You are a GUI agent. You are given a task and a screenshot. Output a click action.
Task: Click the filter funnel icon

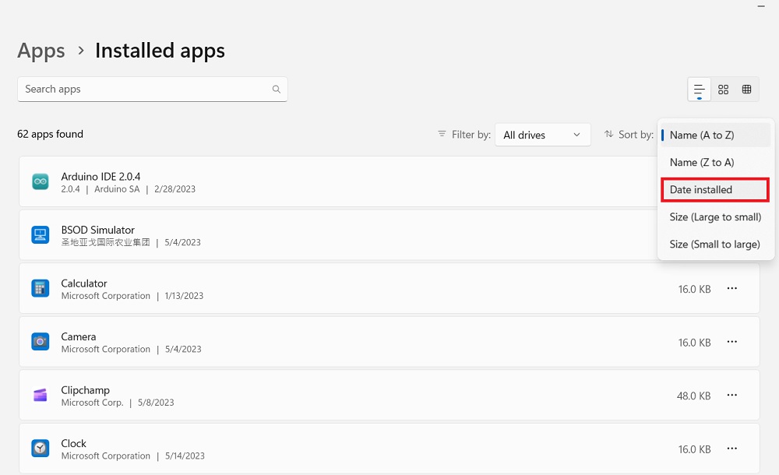(441, 134)
